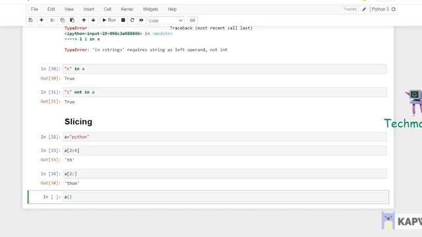Click the Python 3 kernel name
The width and height of the screenshot is (422, 237).
[x=380, y=9]
